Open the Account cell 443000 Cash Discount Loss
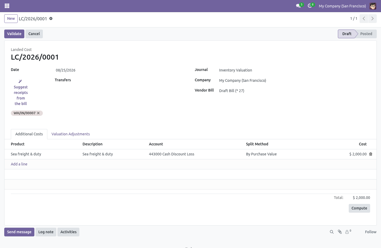 click(171, 154)
